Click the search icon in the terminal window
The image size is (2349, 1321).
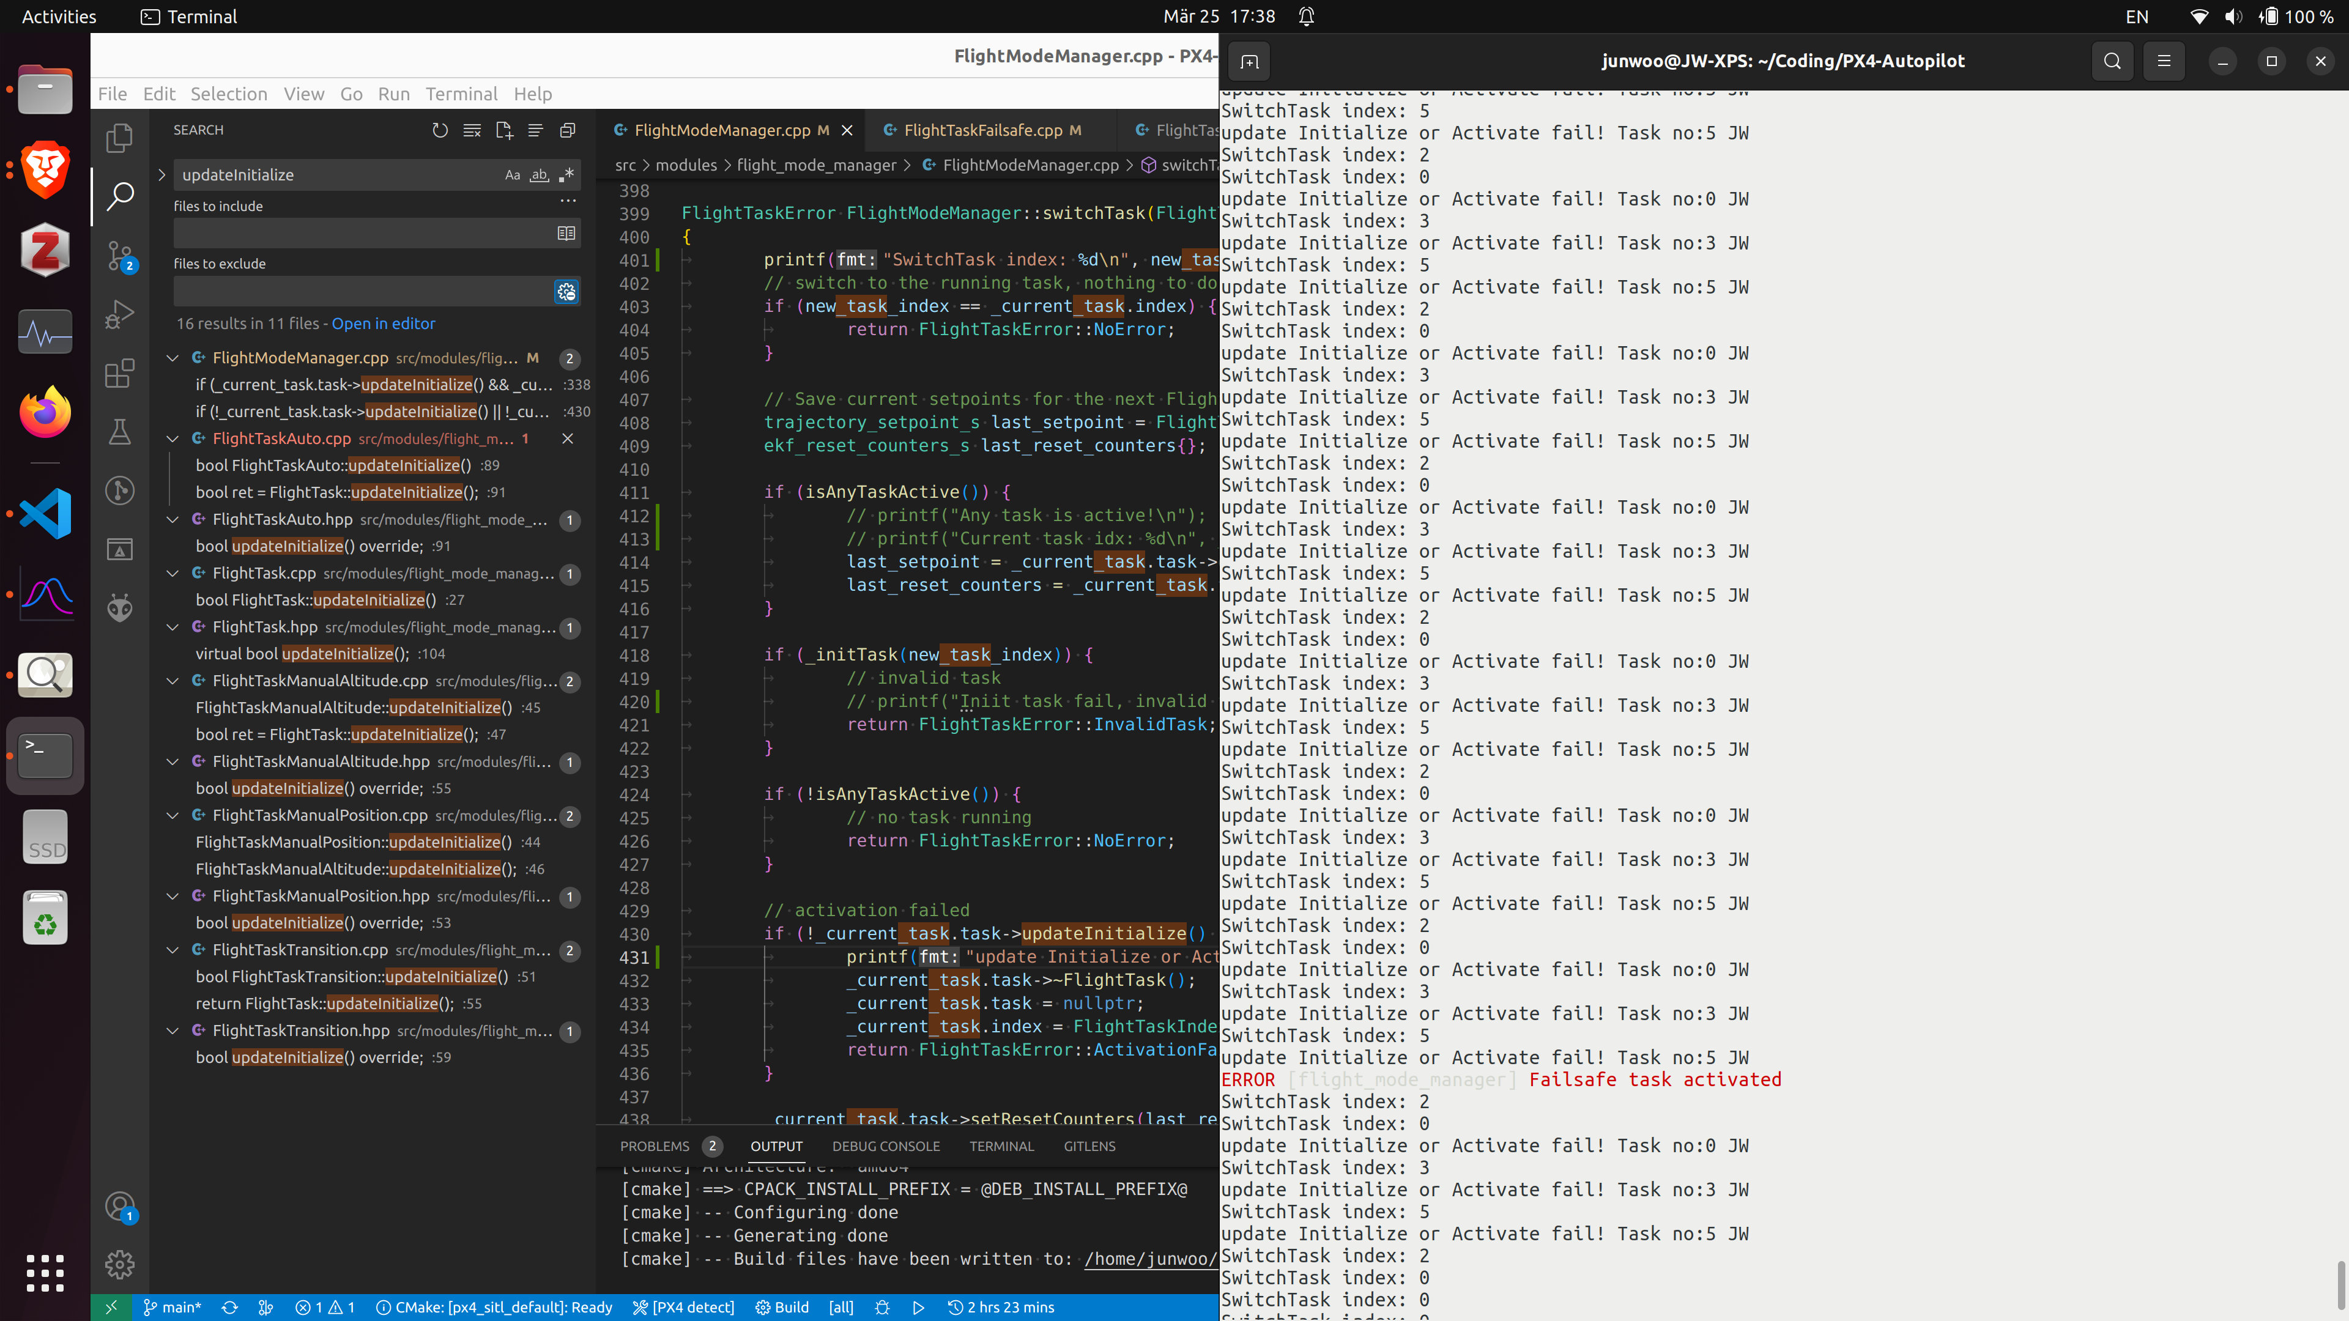[2112, 61]
